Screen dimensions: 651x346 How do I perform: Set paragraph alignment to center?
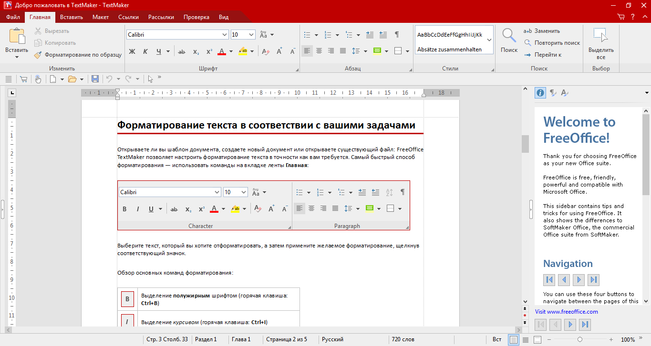coord(319,51)
